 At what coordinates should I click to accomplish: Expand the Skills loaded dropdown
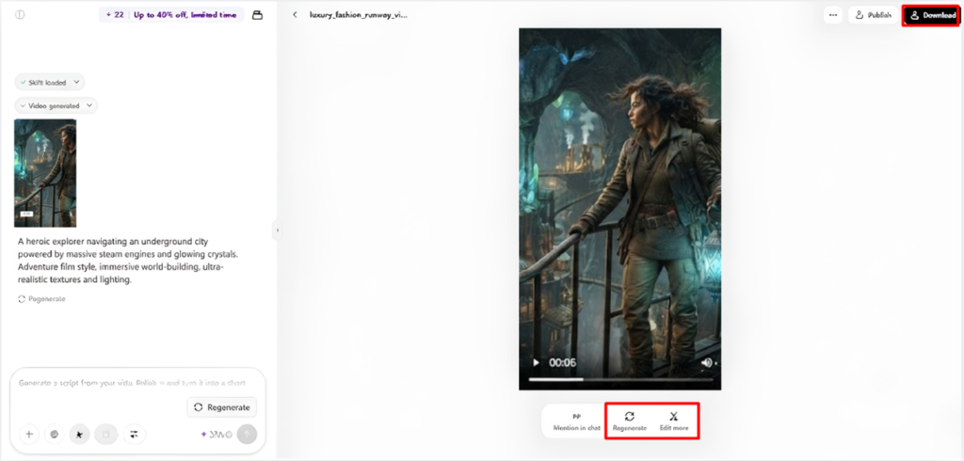coord(49,83)
